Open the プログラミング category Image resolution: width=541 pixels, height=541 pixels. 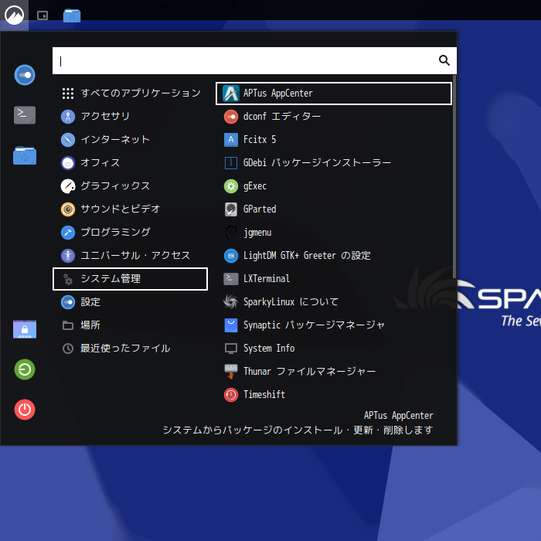tap(130, 232)
